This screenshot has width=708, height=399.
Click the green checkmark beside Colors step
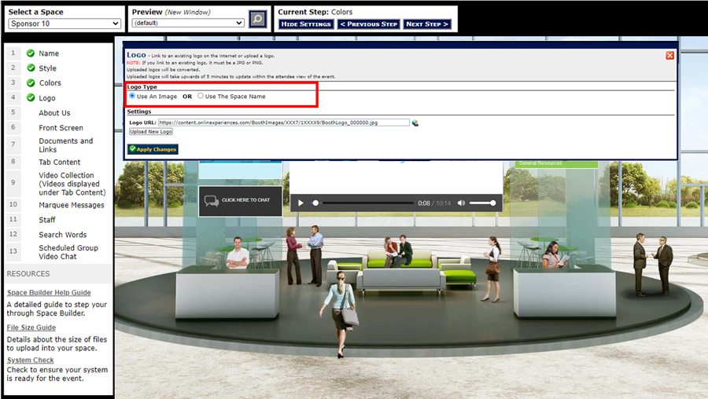click(x=31, y=83)
